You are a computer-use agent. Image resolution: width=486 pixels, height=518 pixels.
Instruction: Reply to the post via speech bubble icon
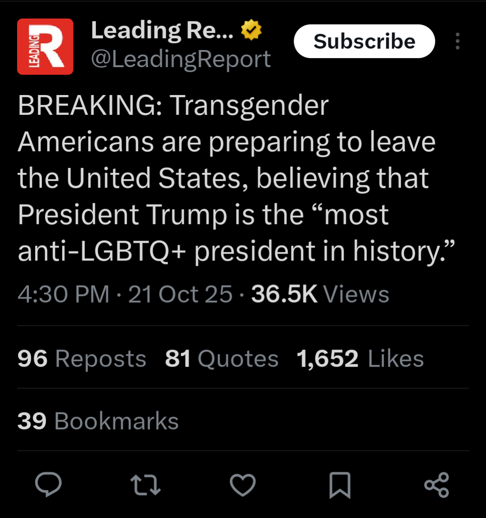pos(49,485)
